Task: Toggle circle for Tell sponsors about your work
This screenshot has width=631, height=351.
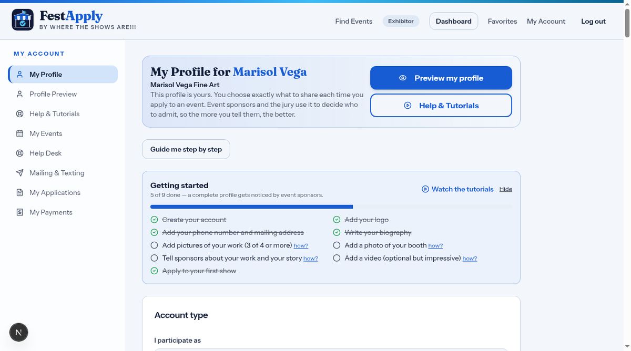Action: [154, 258]
